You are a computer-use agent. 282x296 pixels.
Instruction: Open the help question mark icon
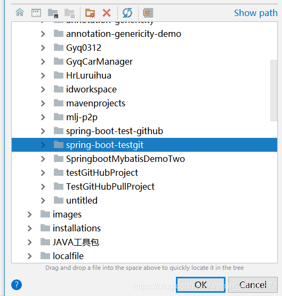tap(17, 285)
